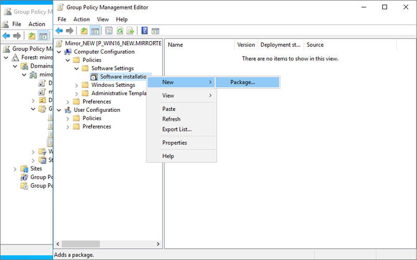Viewport: 417px width, 260px height.
Task: Choose Properties from the context menu
Action: [181, 142]
